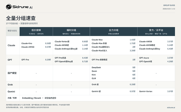Click the Grok-逆 group name
Screen dimensions: 181x112
click(x=95, y=84)
